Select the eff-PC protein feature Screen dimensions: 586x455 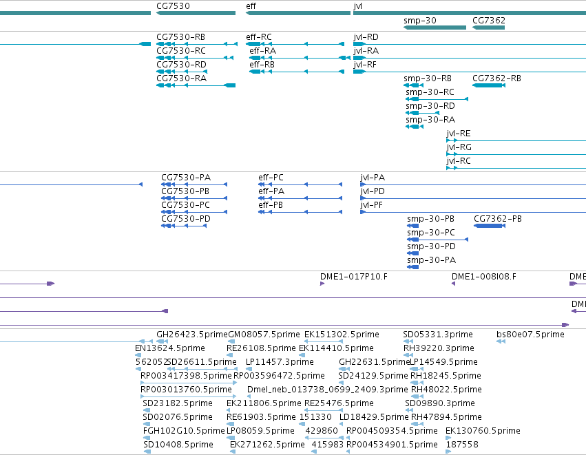point(300,184)
